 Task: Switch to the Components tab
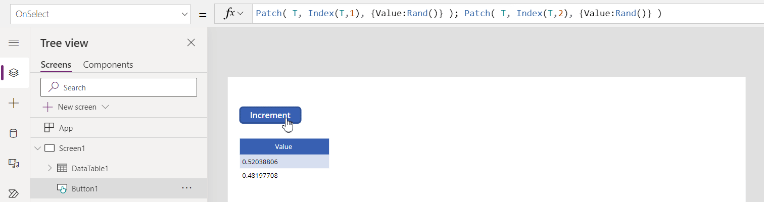tap(108, 65)
